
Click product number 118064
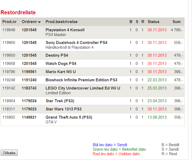pyautogui.click(x=9, y=101)
